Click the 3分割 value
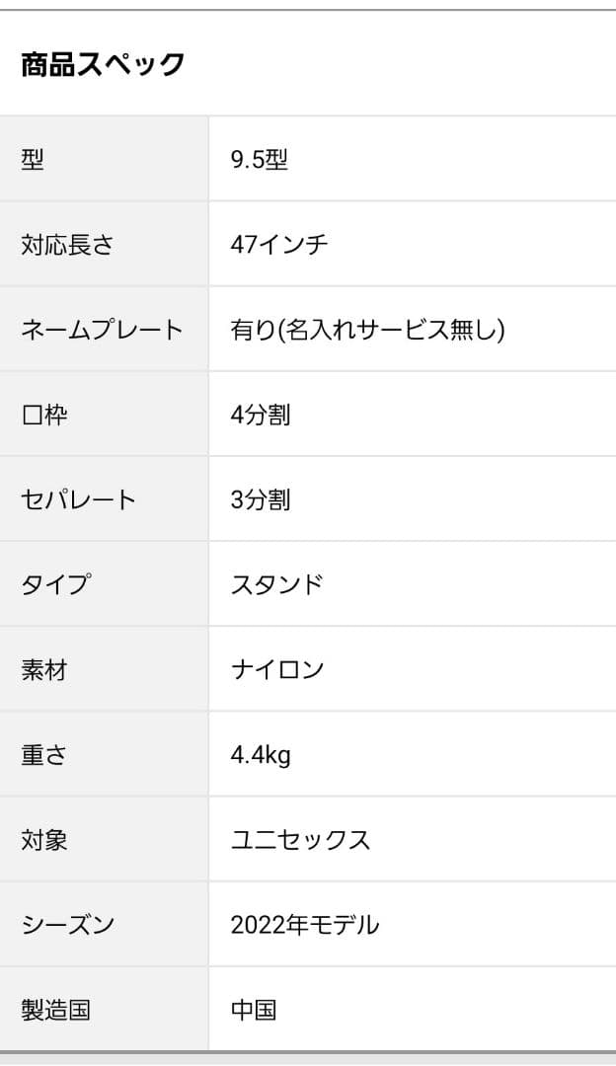The image size is (616, 1066). tap(261, 499)
